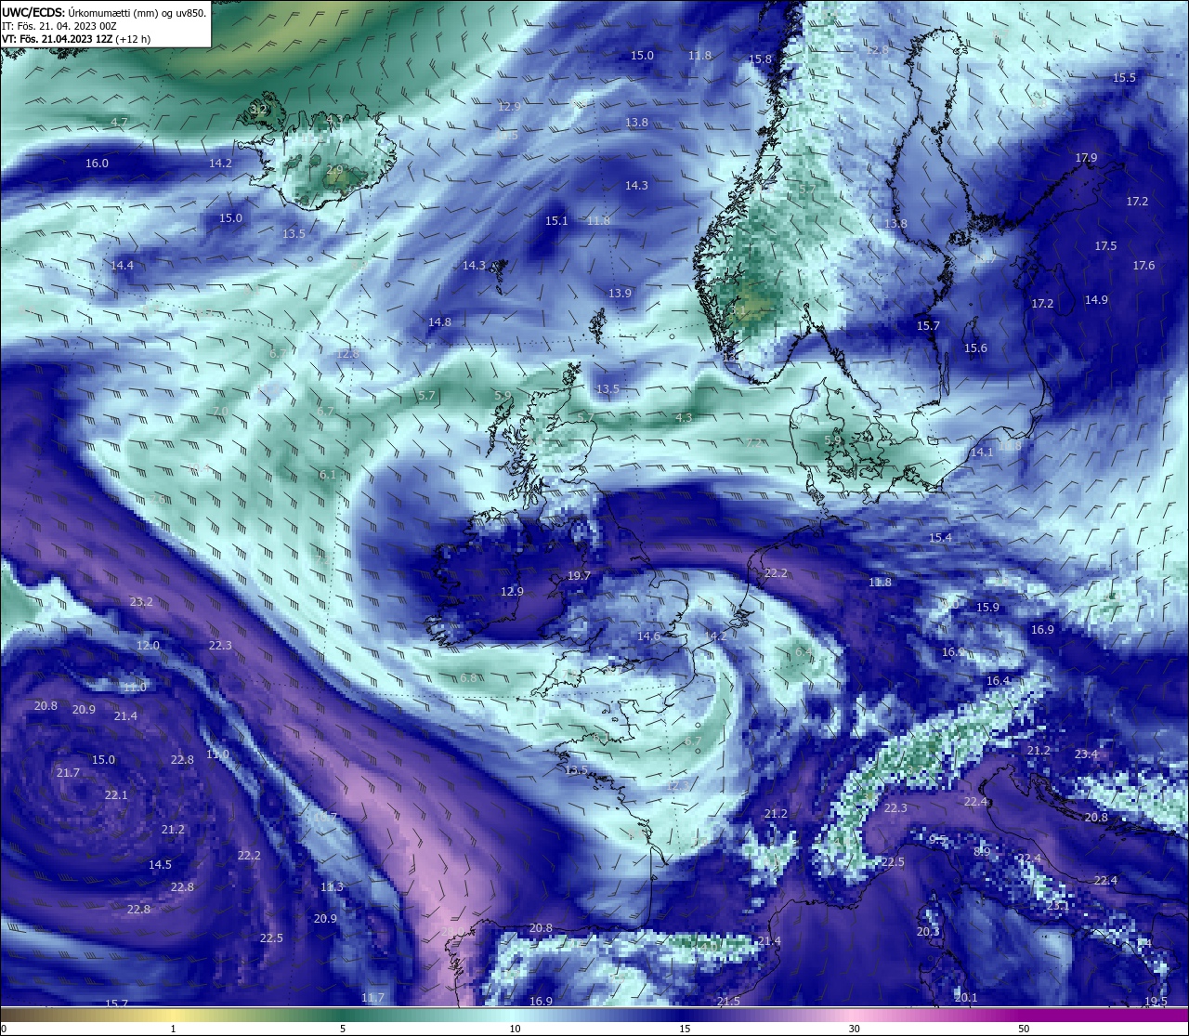Viewport: 1189px width, 1036px height.
Task: Click the colorbar tick label '5'
Action: (343, 1029)
